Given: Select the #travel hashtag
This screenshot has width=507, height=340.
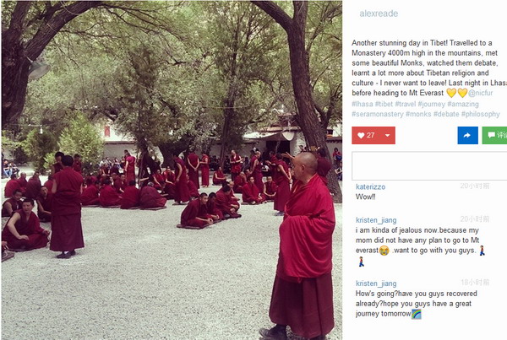Looking at the screenshot, I should click(x=405, y=104).
